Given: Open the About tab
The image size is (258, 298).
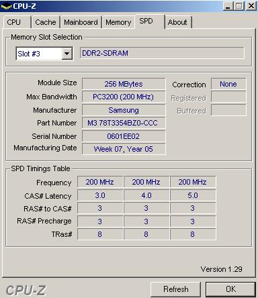Looking at the screenshot, I should coord(178,22).
